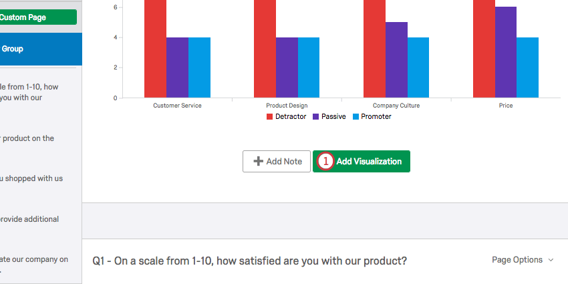This screenshot has height=284, width=568.
Task: Select sidebar question 'rate our company on'
Action: (x=33, y=260)
